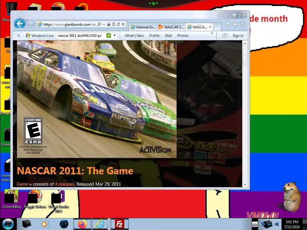Click the checkmark icon beside Sign in

[225, 36]
